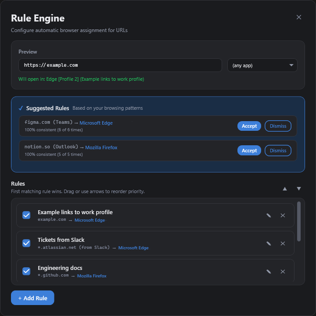
Task: Click Microsoft Edge link under example.com rule
Action: (90, 220)
